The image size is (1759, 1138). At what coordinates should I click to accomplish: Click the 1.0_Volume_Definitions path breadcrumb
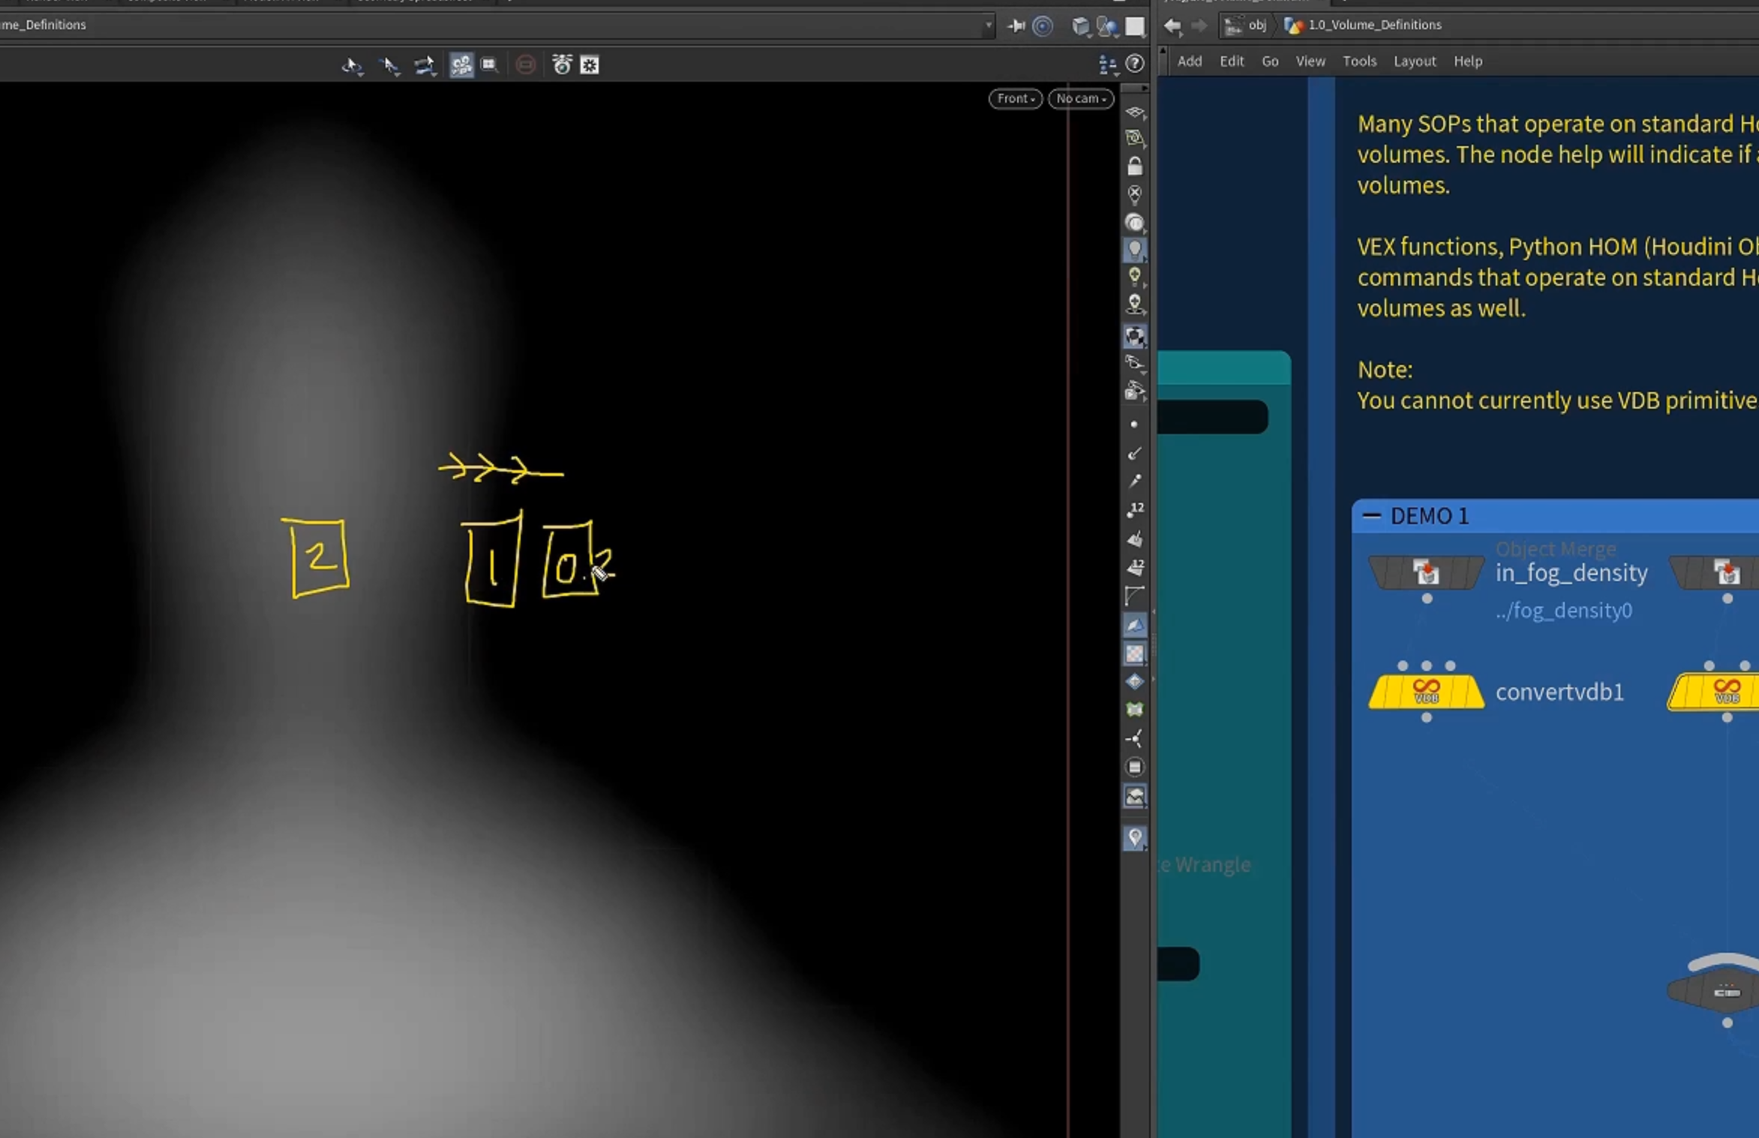click(x=1364, y=25)
